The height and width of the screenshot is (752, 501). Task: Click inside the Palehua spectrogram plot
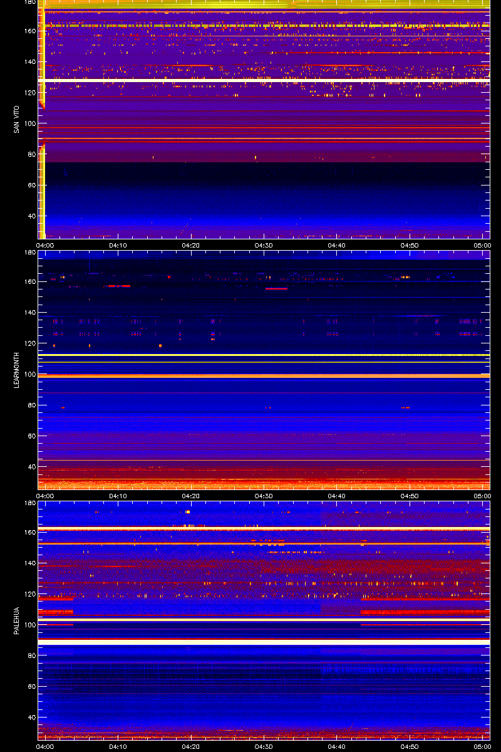264,620
